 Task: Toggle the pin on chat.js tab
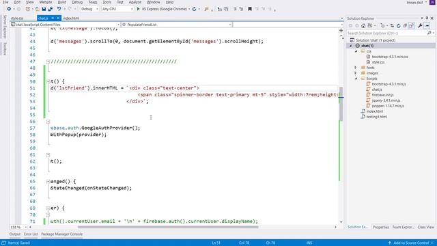53,18
